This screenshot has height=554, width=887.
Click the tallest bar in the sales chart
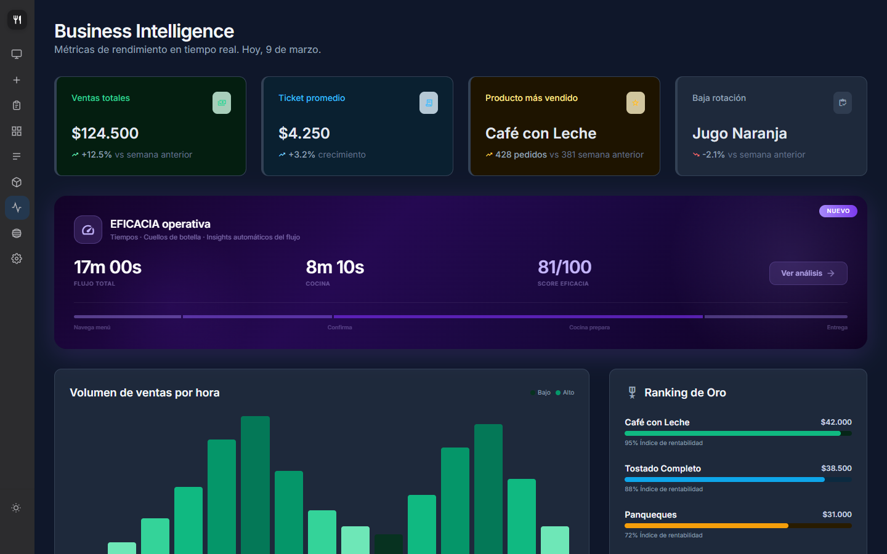click(x=255, y=485)
